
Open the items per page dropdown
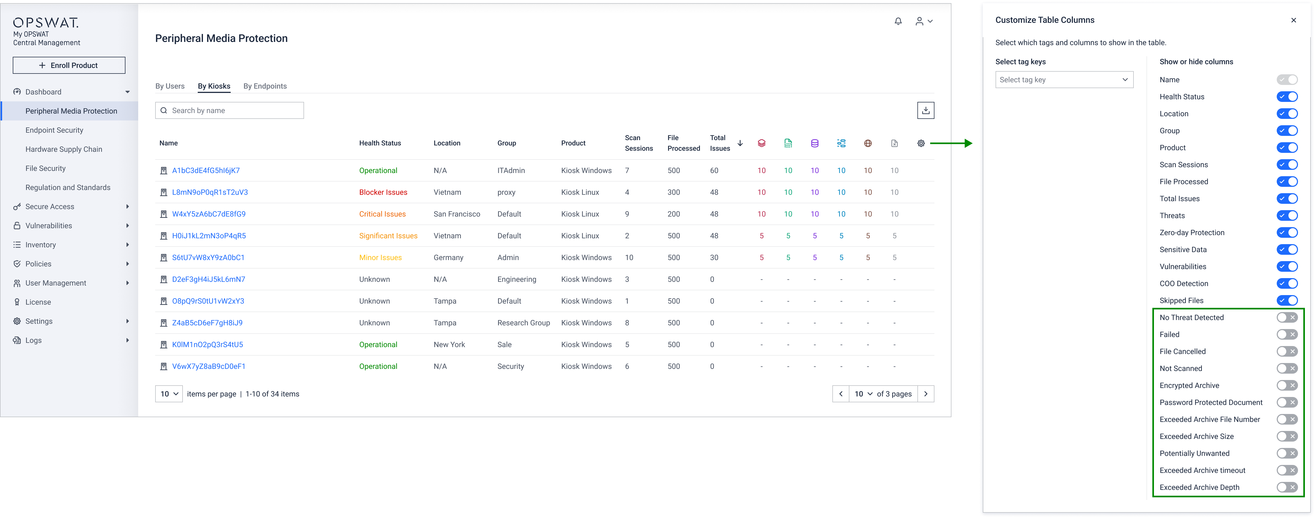click(x=169, y=394)
